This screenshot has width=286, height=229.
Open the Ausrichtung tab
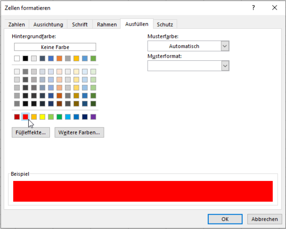48,24
